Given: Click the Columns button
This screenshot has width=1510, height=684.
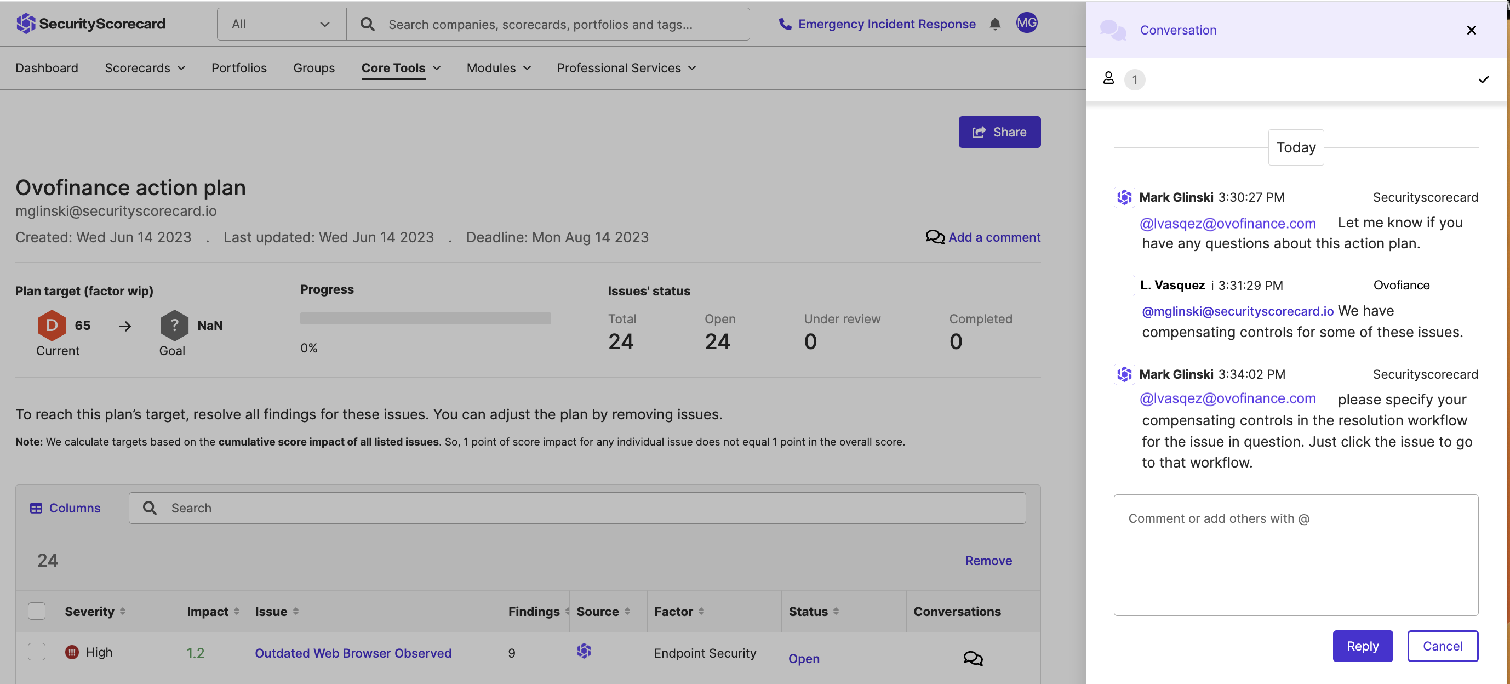Looking at the screenshot, I should coord(65,508).
